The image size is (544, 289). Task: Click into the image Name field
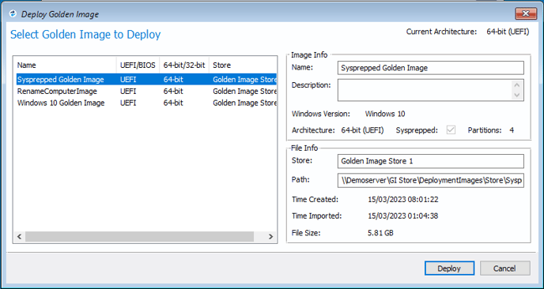click(431, 68)
